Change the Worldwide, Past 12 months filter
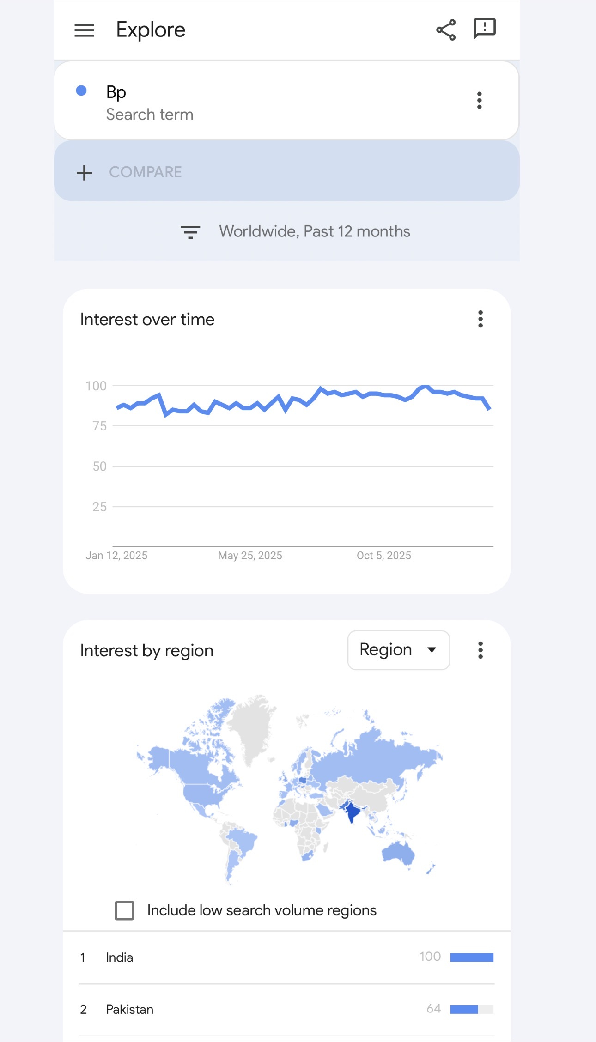Viewport: 596px width, 1042px height. (314, 231)
